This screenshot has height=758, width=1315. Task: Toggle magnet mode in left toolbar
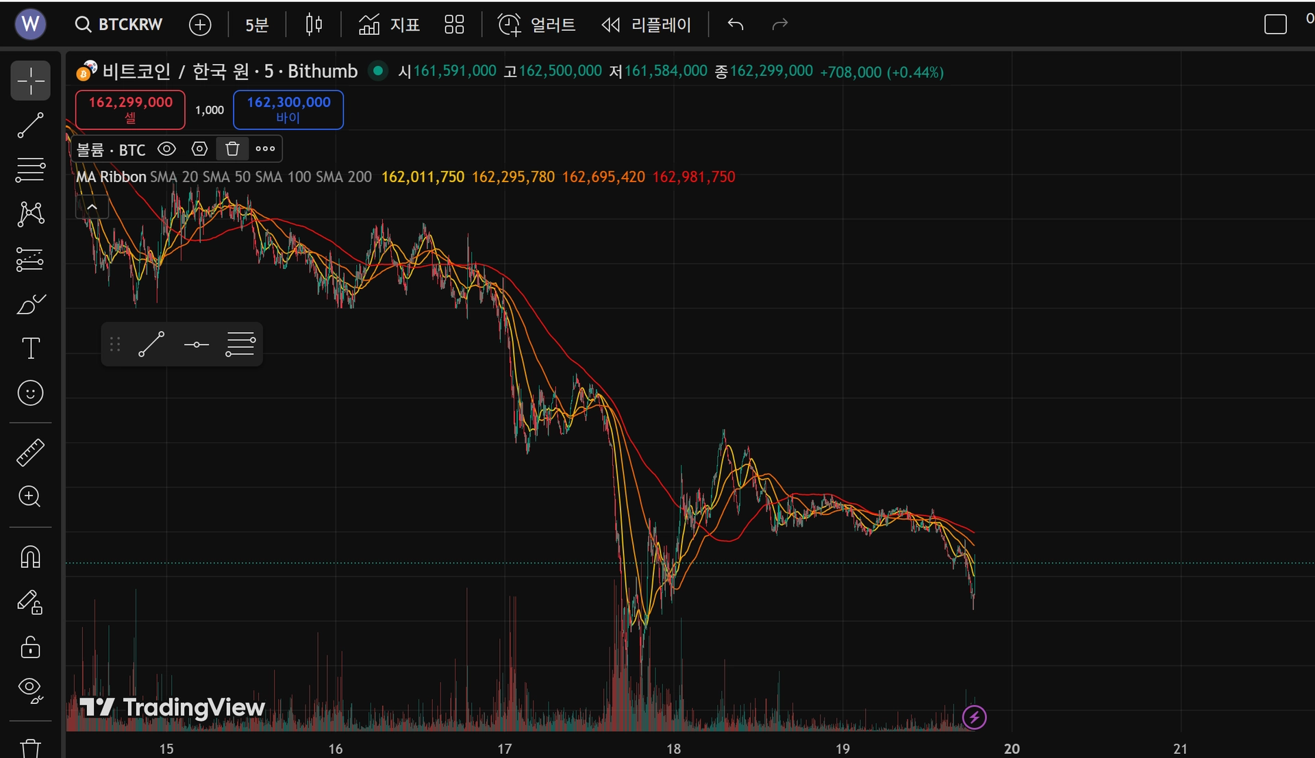point(30,557)
